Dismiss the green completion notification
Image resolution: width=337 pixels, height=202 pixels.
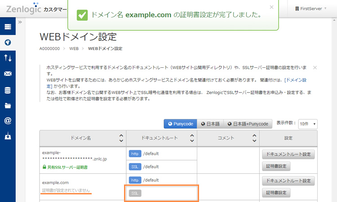271,7
